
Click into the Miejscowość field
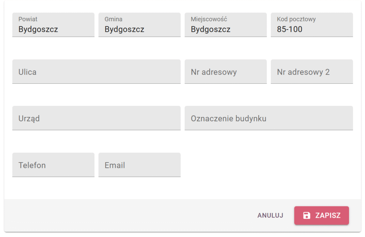(x=226, y=25)
